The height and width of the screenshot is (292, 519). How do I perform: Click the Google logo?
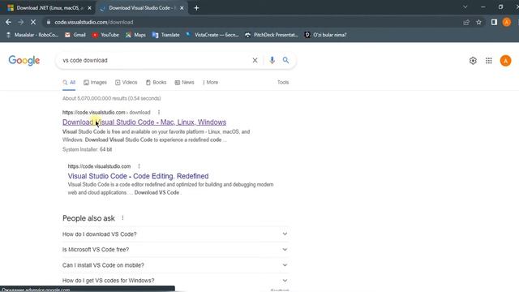(24, 61)
